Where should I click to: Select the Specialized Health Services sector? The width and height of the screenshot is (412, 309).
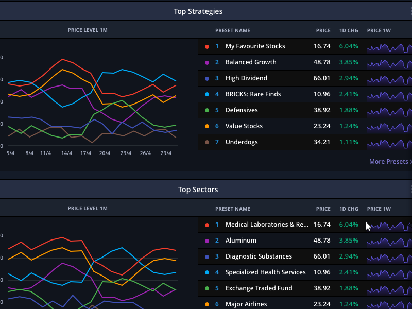[305, 272]
